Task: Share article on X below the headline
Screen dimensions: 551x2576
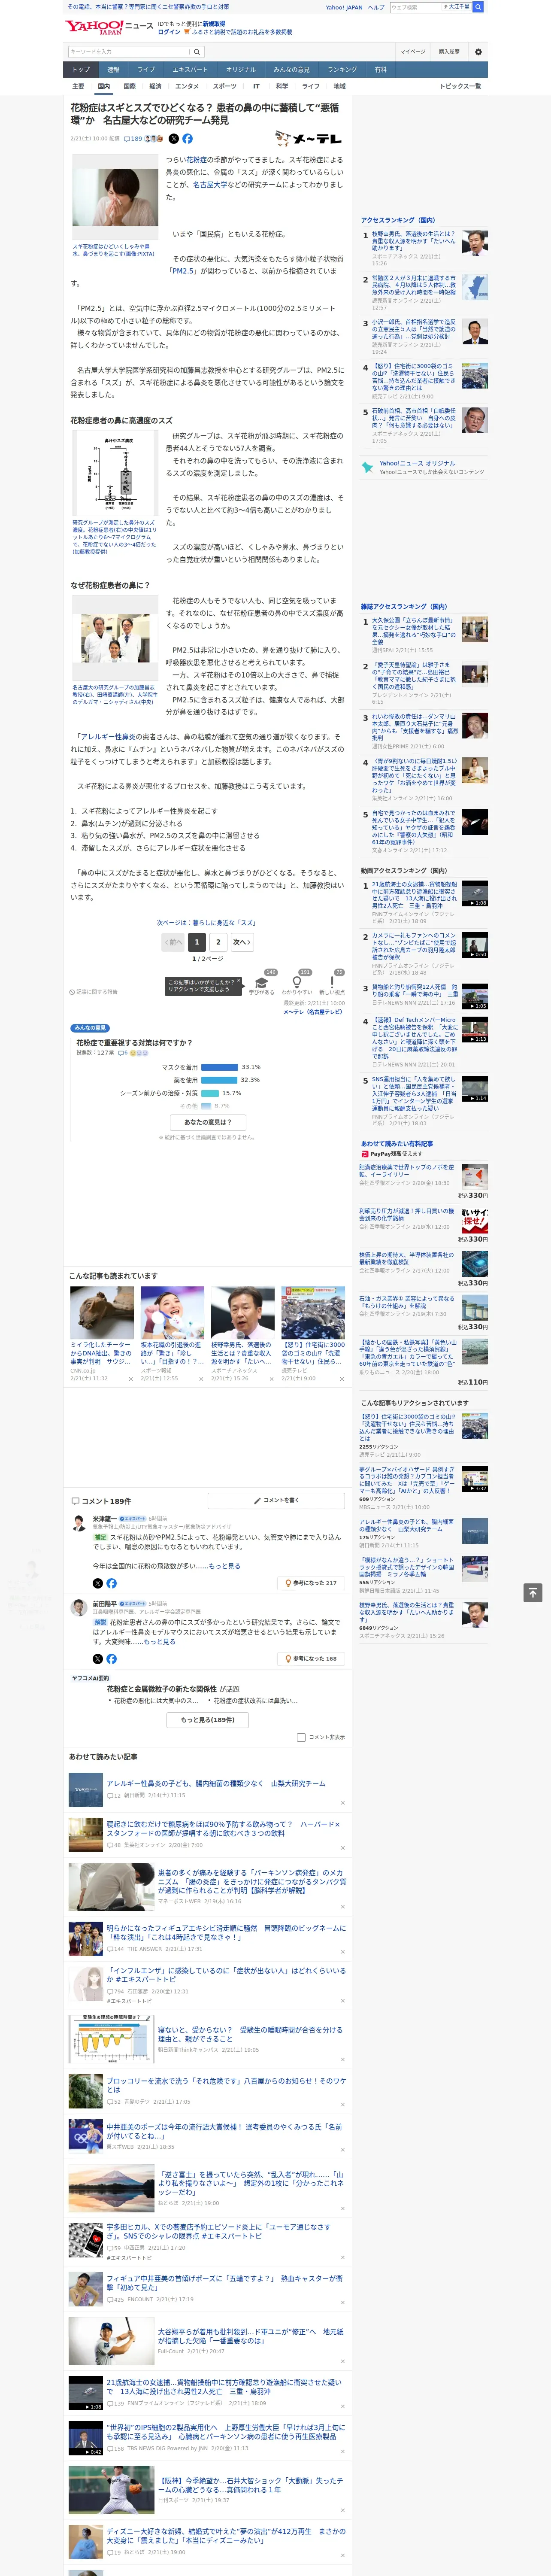Action: [174, 139]
